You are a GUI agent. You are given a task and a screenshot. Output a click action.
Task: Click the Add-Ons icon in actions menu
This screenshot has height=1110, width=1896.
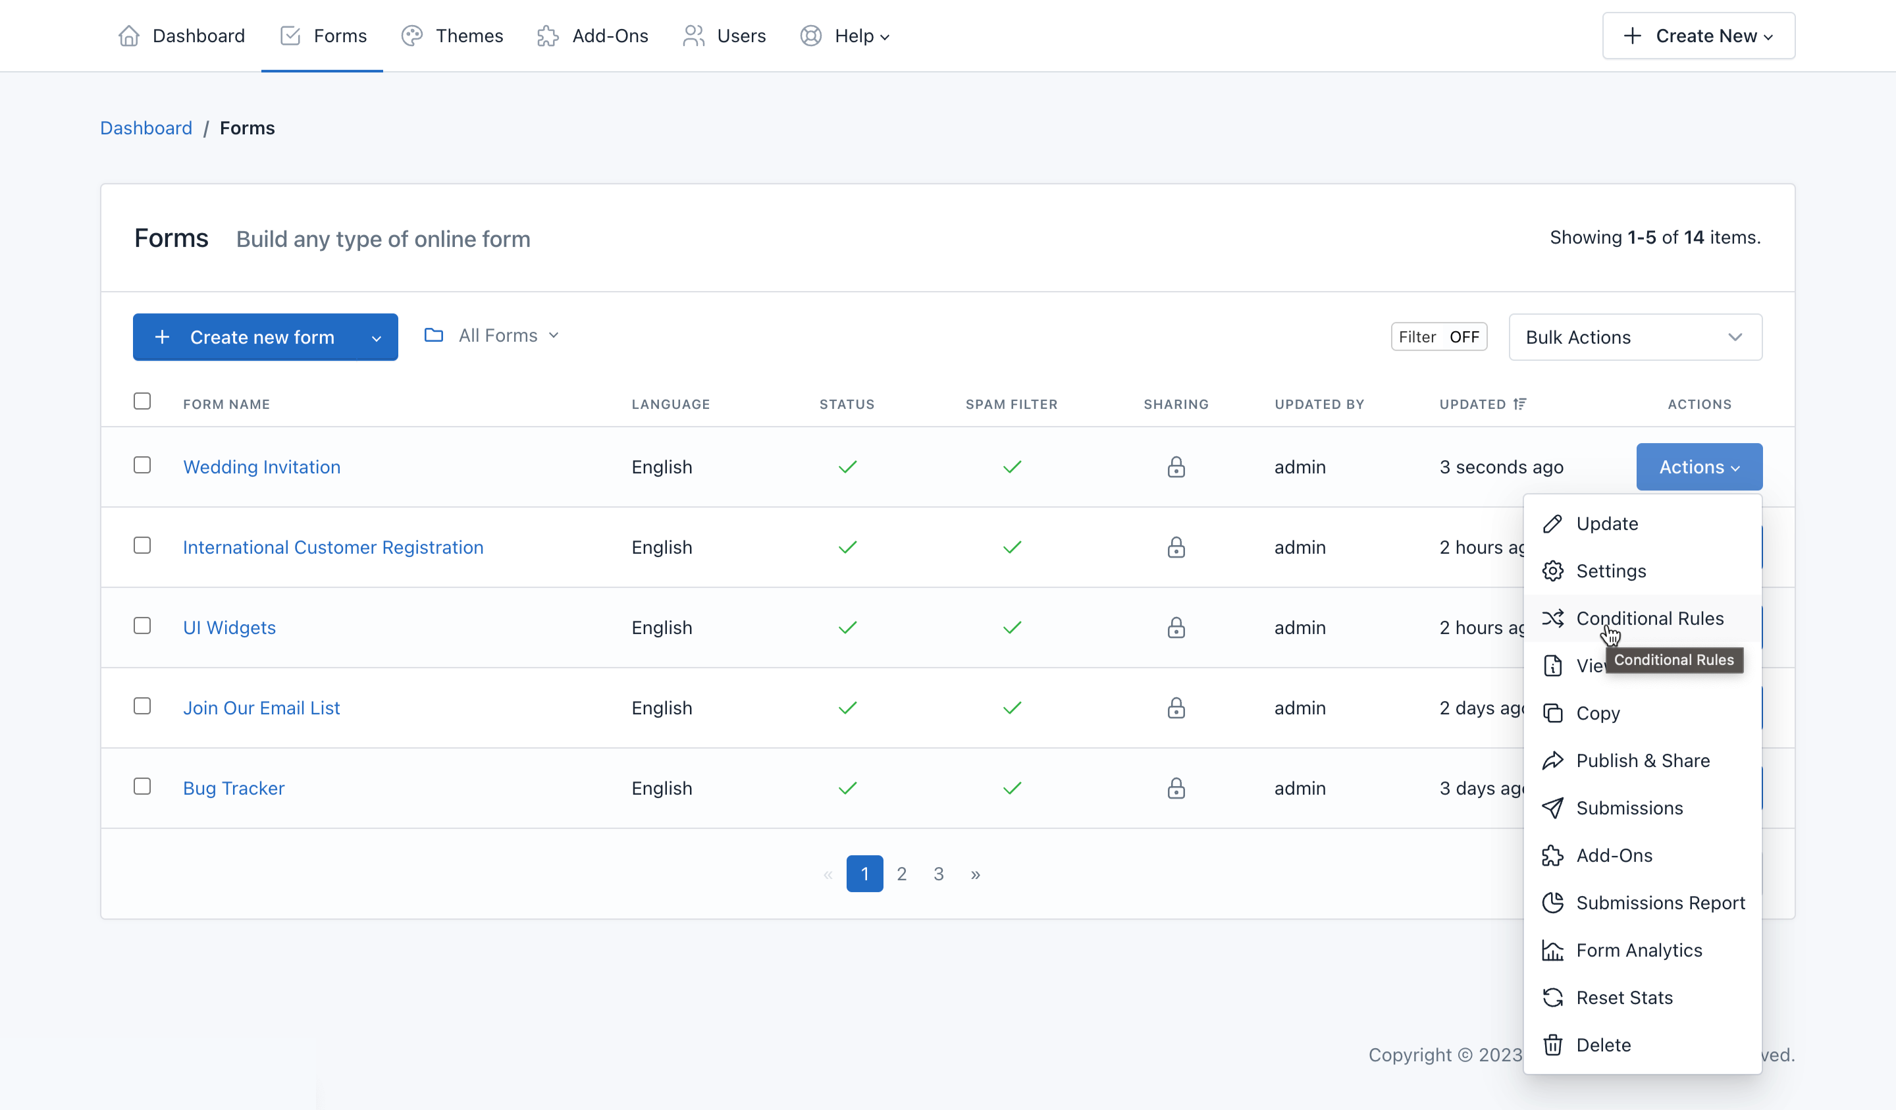click(1554, 855)
